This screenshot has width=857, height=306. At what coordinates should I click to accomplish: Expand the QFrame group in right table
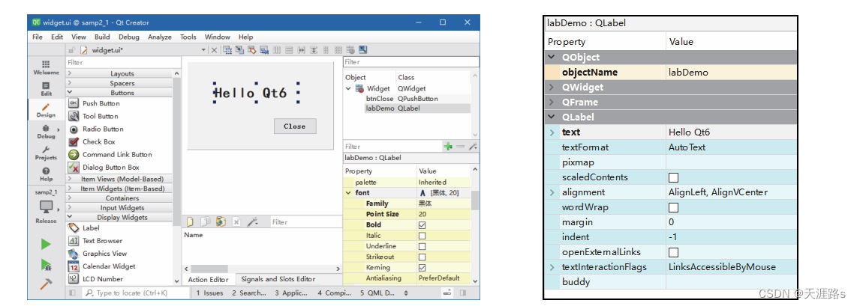(552, 102)
